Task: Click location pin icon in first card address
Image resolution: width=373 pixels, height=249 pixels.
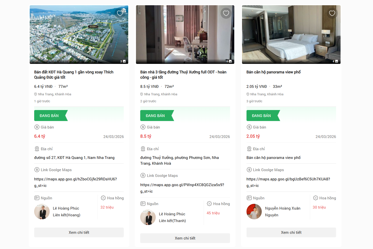Action: (x=37, y=149)
